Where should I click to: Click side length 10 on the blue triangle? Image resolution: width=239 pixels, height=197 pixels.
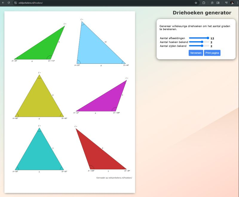click(x=105, y=42)
